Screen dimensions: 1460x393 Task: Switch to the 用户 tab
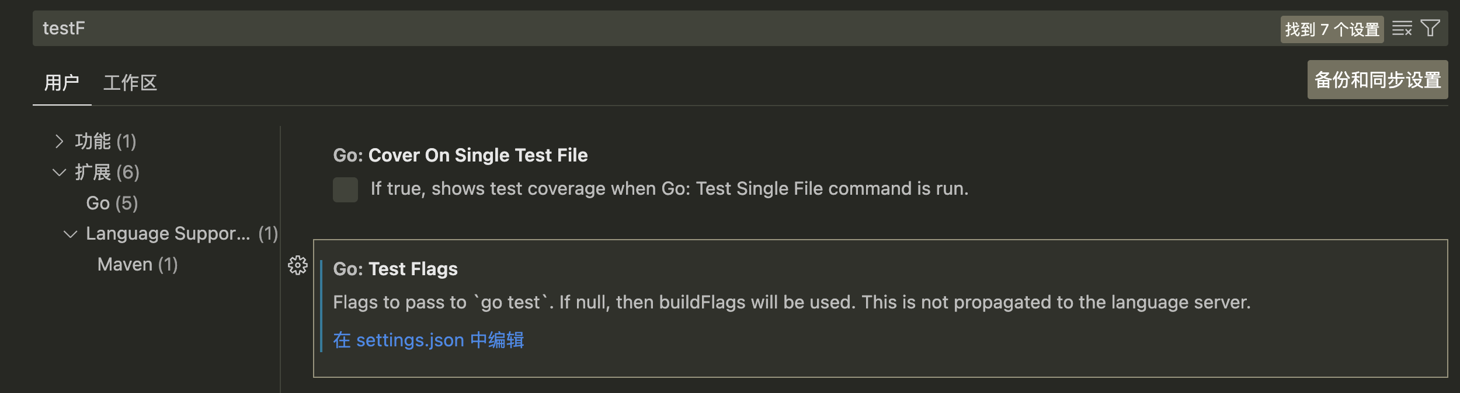[61, 82]
